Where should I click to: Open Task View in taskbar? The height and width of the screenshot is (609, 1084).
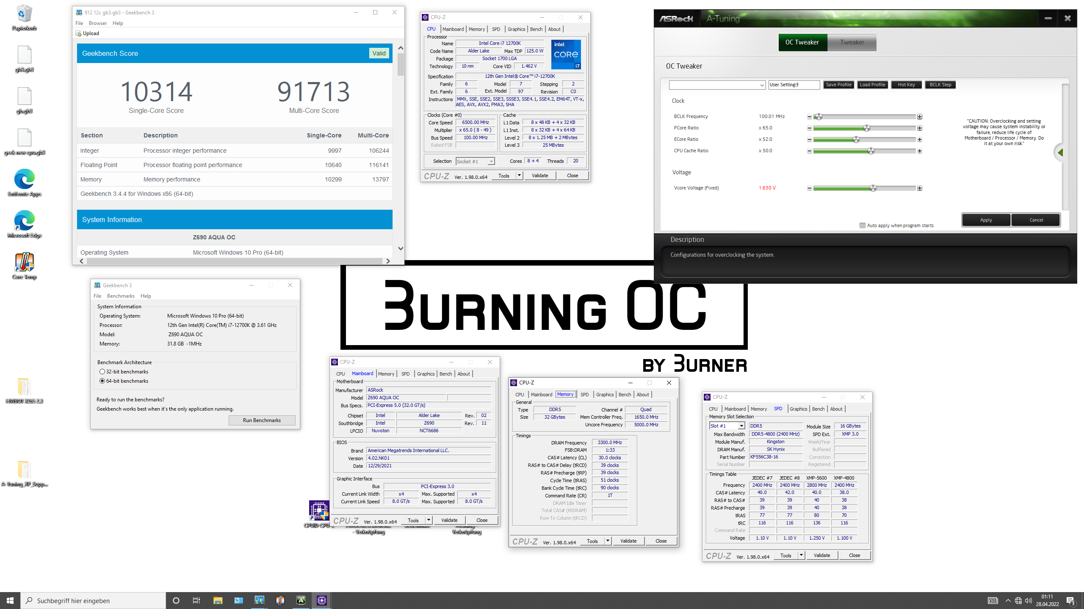click(x=196, y=601)
